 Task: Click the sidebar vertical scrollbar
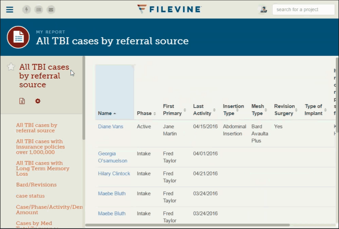[x=84, y=98]
